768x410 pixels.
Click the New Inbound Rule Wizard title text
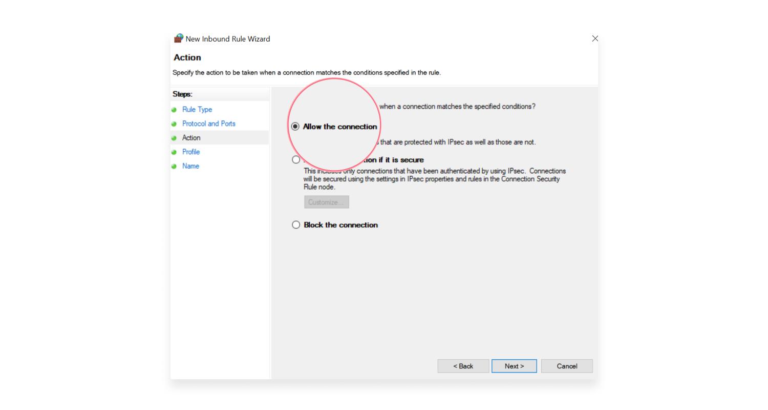tap(228, 39)
